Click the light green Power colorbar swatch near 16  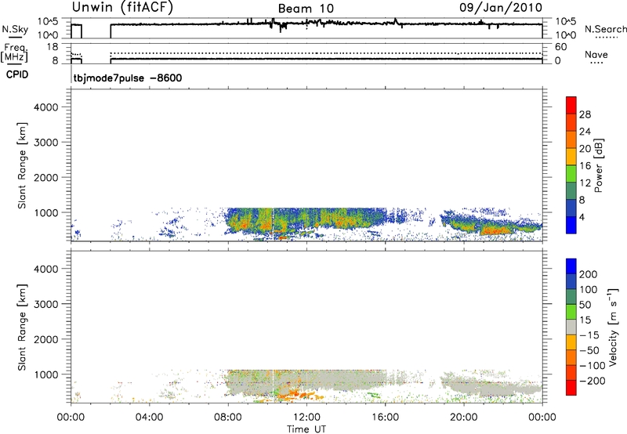pos(571,173)
